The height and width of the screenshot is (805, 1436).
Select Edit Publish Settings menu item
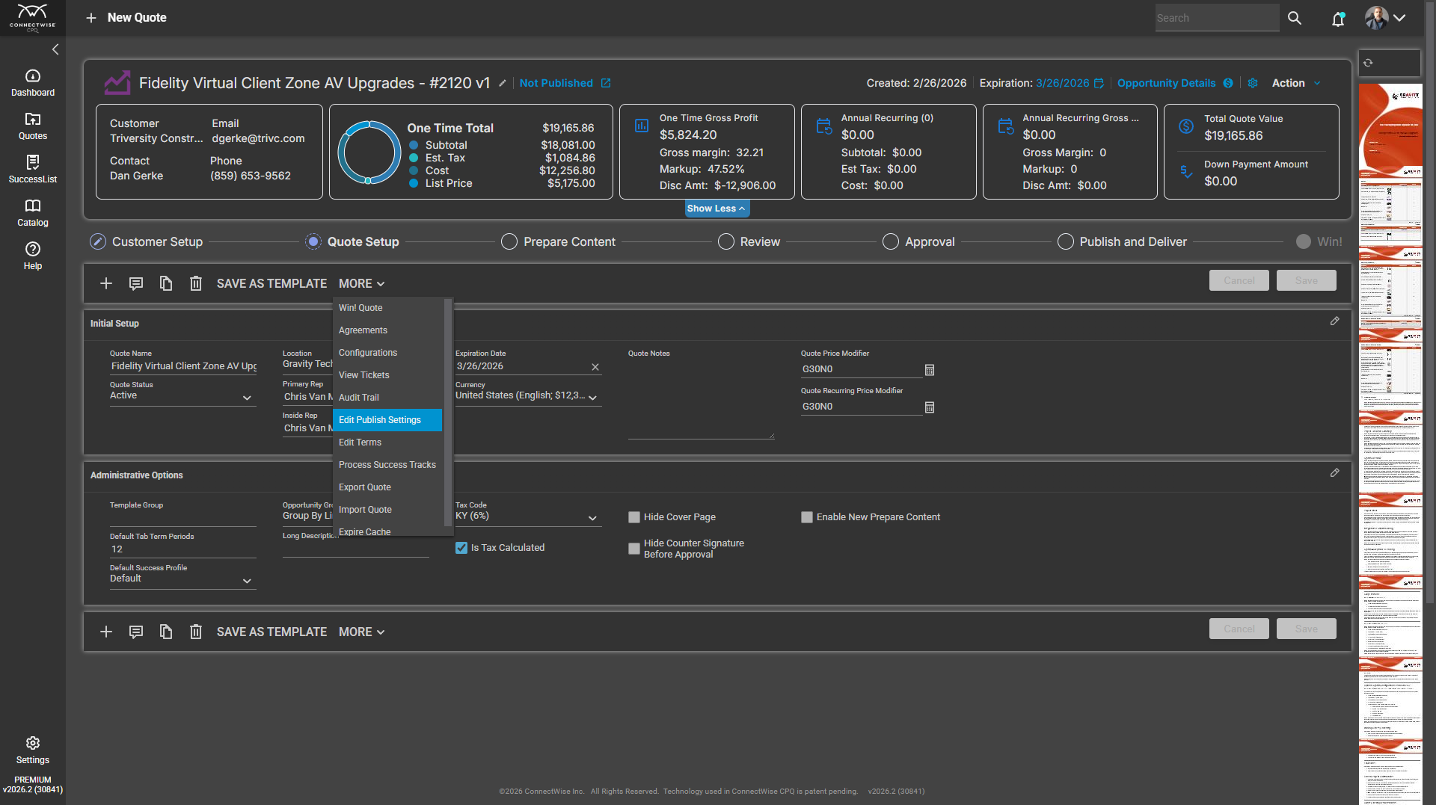point(380,420)
